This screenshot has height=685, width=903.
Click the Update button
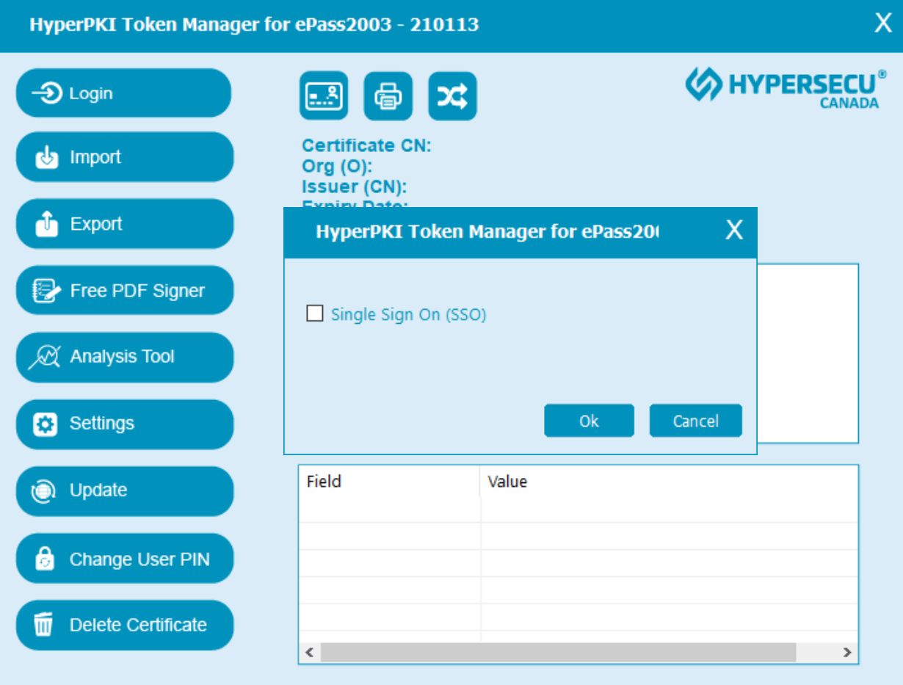point(125,490)
